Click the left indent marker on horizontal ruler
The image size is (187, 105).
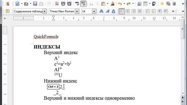click(53, 18)
